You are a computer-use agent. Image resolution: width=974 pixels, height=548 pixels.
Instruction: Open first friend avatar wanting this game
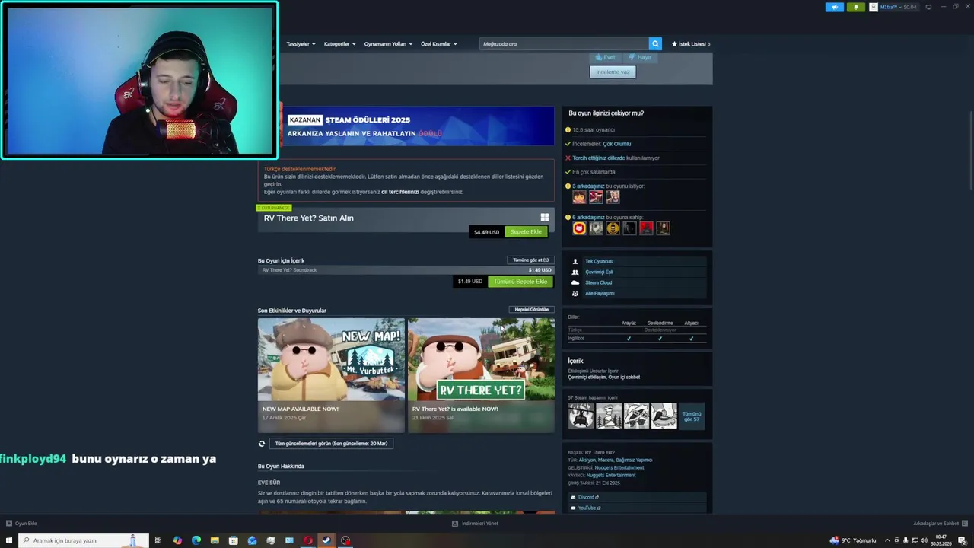click(579, 197)
